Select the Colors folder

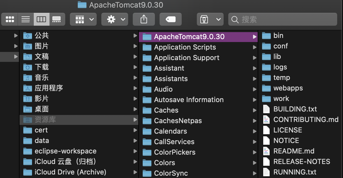[198, 163]
